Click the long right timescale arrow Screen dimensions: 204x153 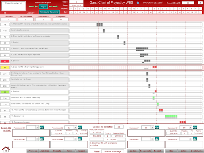(x=55, y=6)
